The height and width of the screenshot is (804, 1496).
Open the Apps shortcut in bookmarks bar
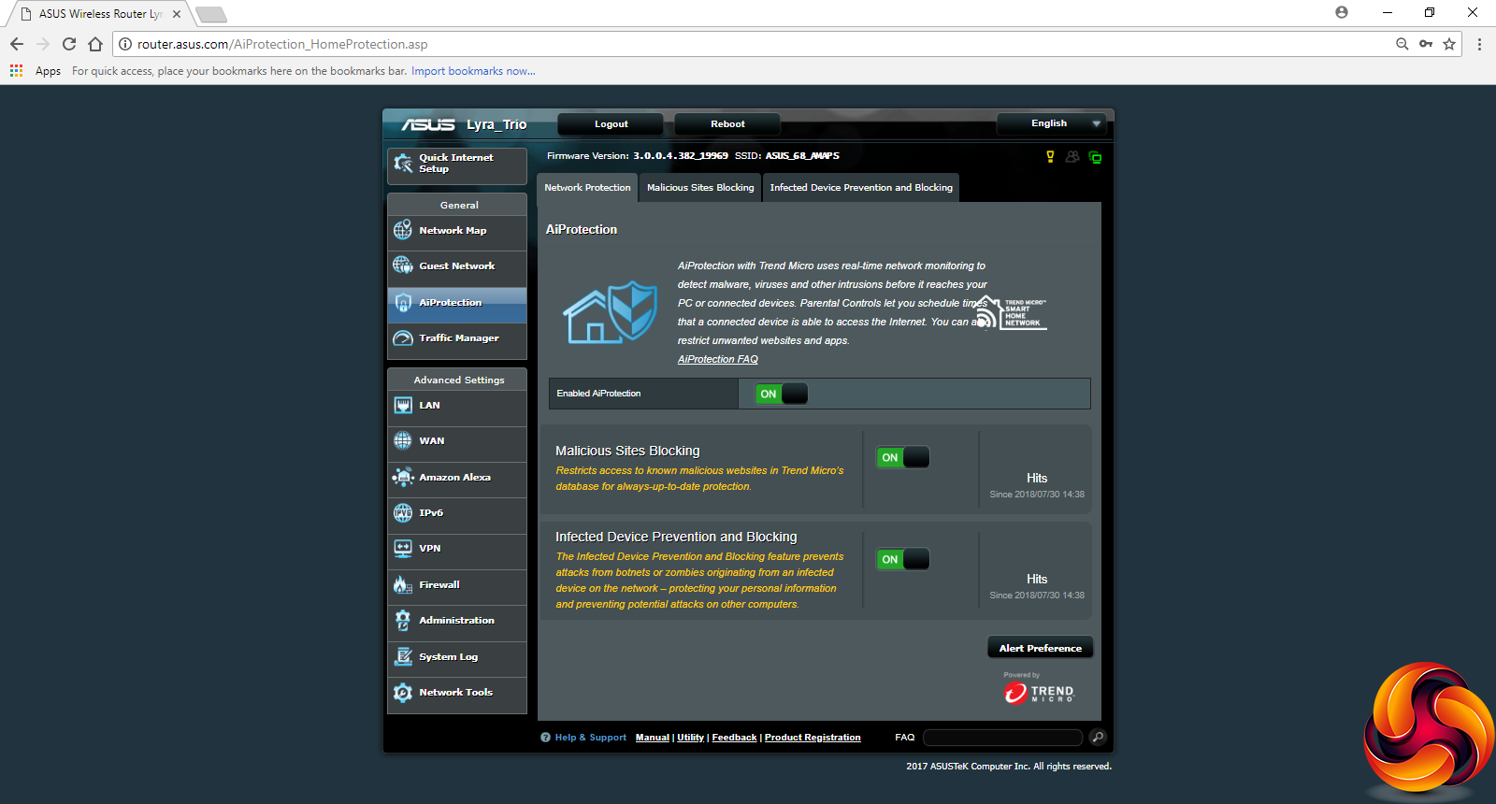click(36, 71)
